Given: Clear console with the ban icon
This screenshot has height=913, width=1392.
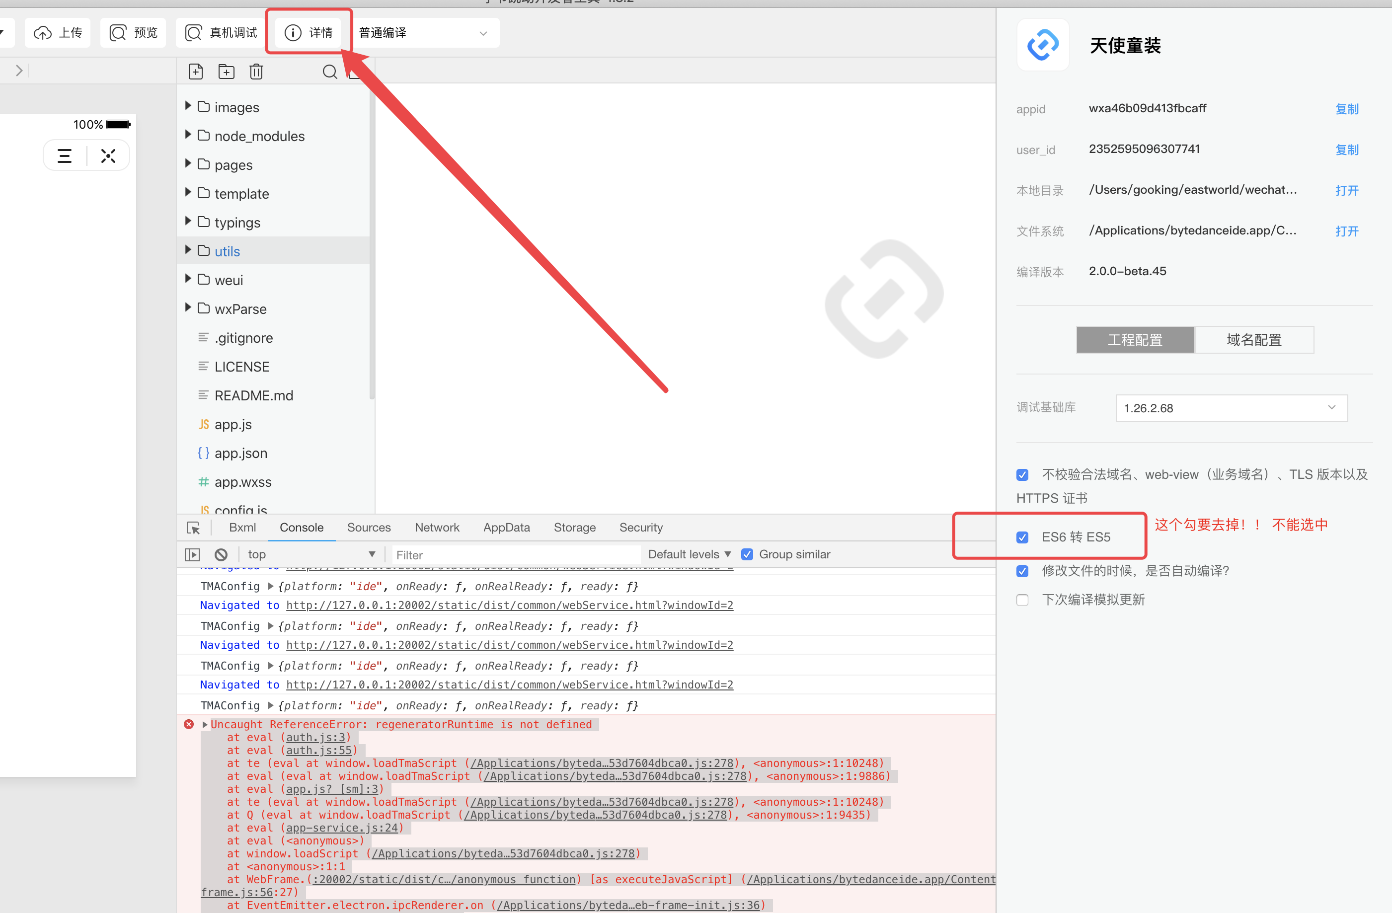Looking at the screenshot, I should tap(221, 554).
